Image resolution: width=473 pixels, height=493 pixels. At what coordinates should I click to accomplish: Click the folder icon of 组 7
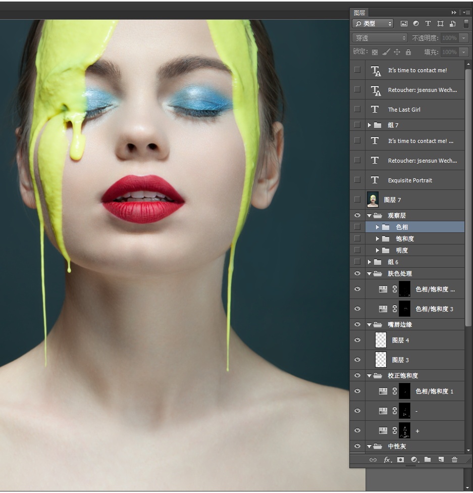tap(378, 125)
